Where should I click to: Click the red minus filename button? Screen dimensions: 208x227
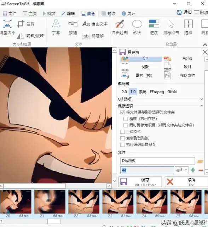tap(201, 170)
